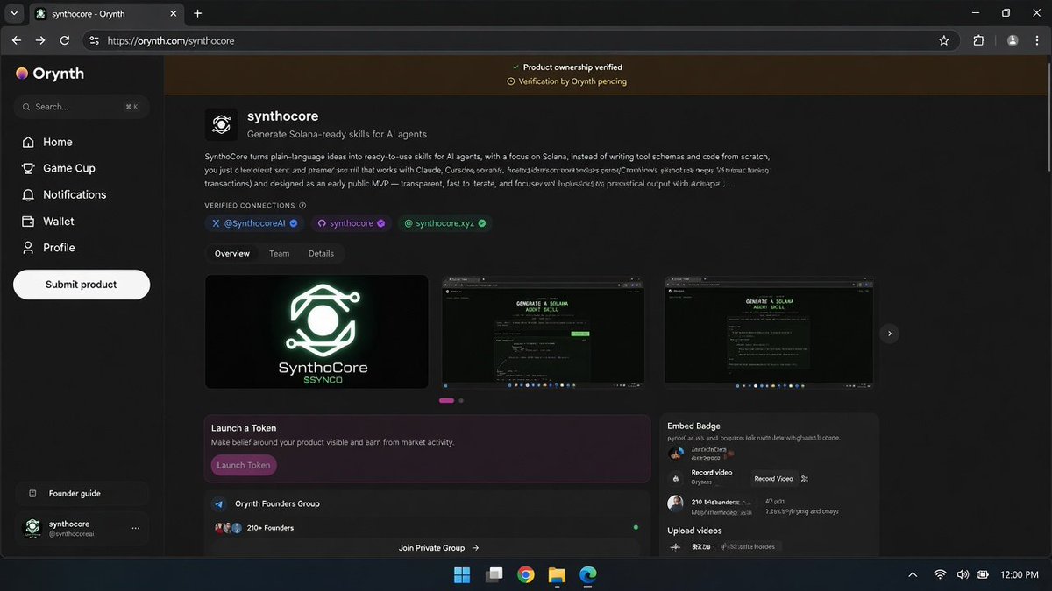1052x591 pixels.
Task: Open the synthocore.xyz website connection
Action: 445,223
